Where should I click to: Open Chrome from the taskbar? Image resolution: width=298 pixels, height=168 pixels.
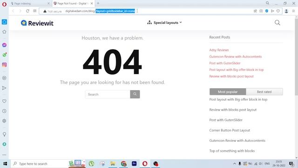123,164
